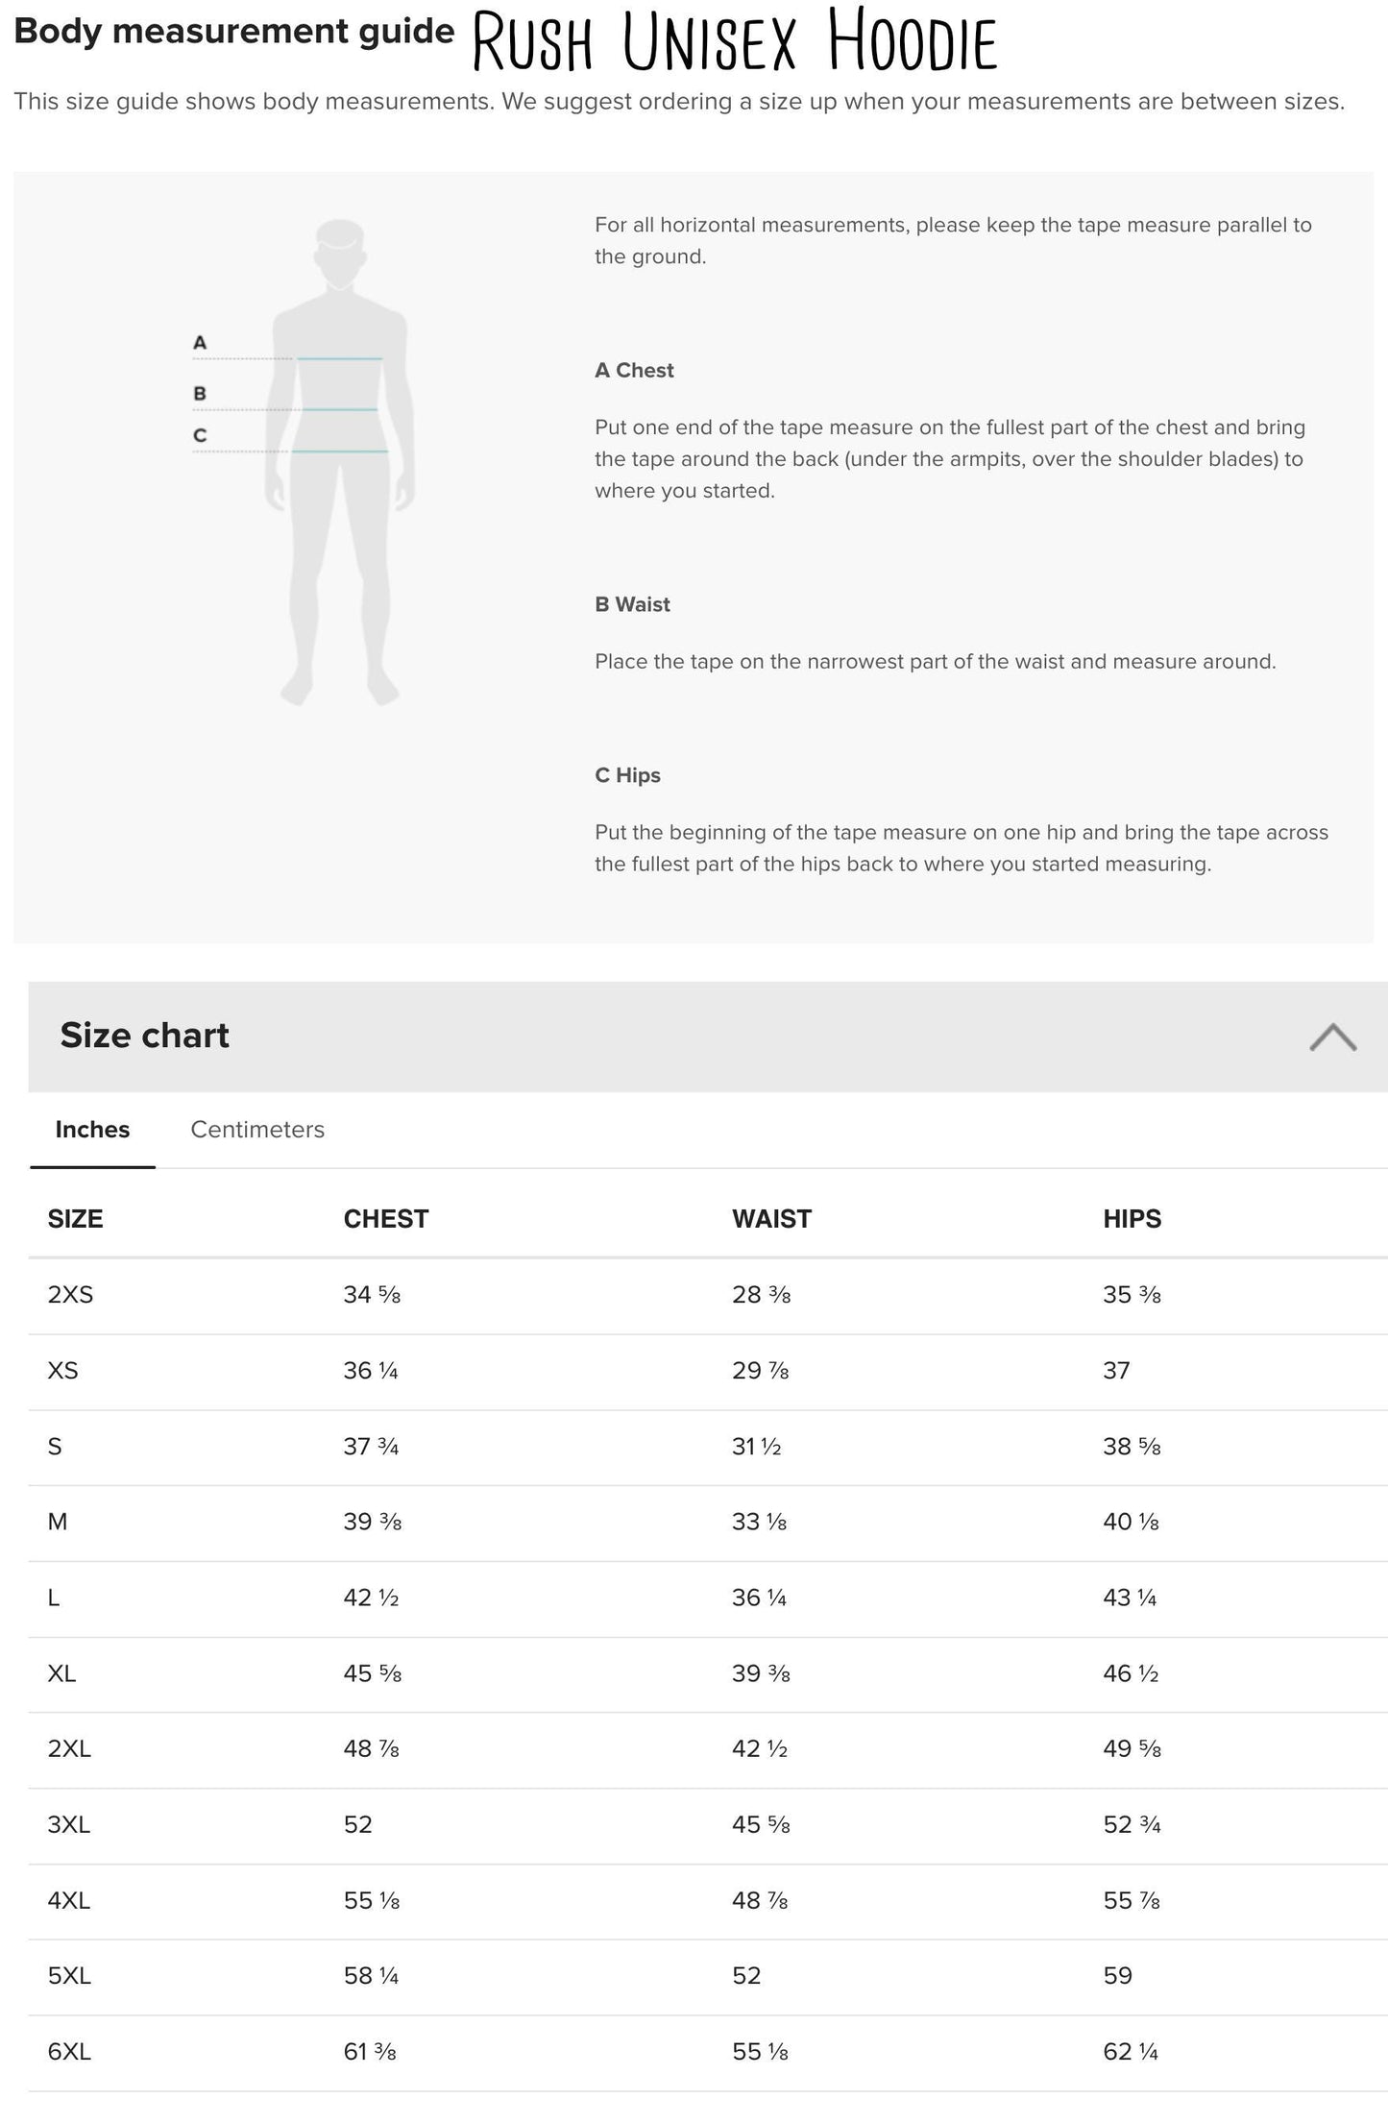This screenshot has width=1388, height=2123.
Task: Click the A Chest heading
Action: pyautogui.click(x=634, y=371)
